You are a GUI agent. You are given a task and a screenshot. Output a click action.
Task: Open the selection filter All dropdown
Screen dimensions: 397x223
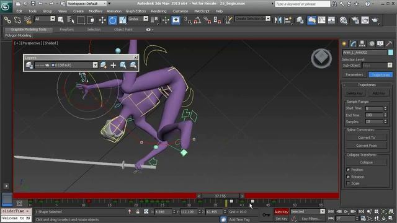pos(45,19)
